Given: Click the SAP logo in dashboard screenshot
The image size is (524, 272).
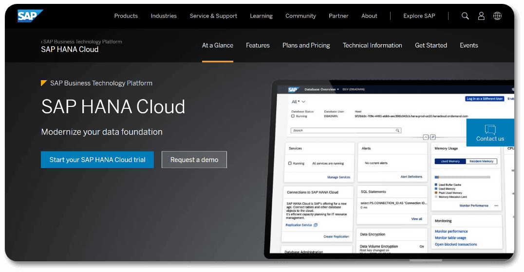Looking at the screenshot, I should [x=293, y=89].
